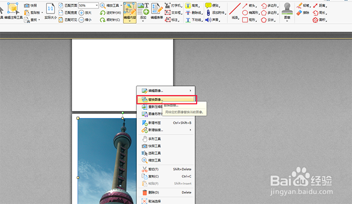Expand the 图章 stamp dropdown arrow
The height and width of the screenshot is (204, 352).
pyautogui.click(x=287, y=21)
